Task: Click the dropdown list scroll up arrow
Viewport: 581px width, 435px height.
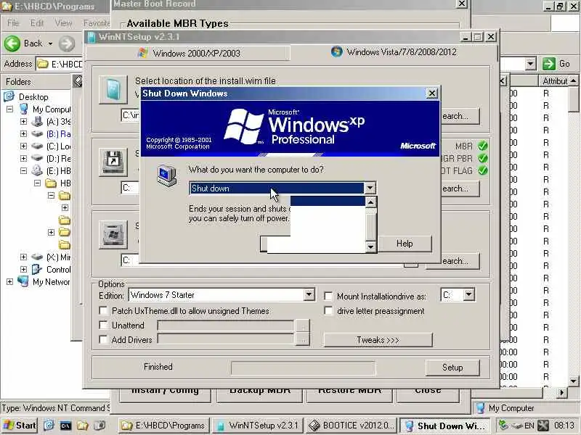Action: pyautogui.click(x=370, y=202)
